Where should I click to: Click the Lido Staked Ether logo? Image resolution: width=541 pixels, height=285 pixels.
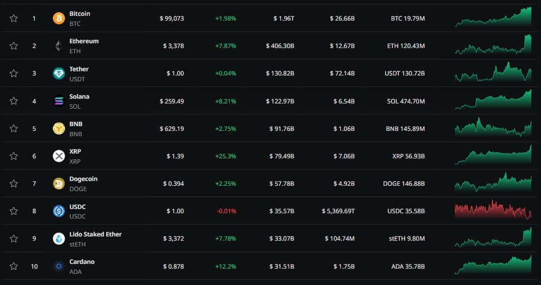pyautogui.click(x=59, y=239)
